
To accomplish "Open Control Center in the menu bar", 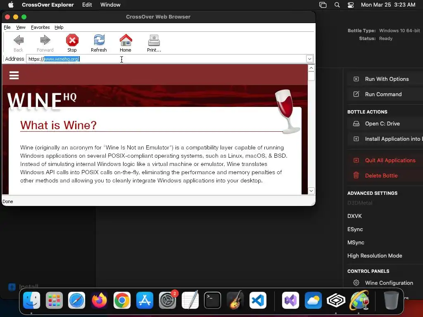I will pos(350,5).
